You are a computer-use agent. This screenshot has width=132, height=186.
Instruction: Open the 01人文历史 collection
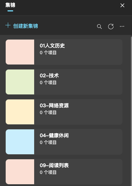pyautogui.click(x=64, y=52)
